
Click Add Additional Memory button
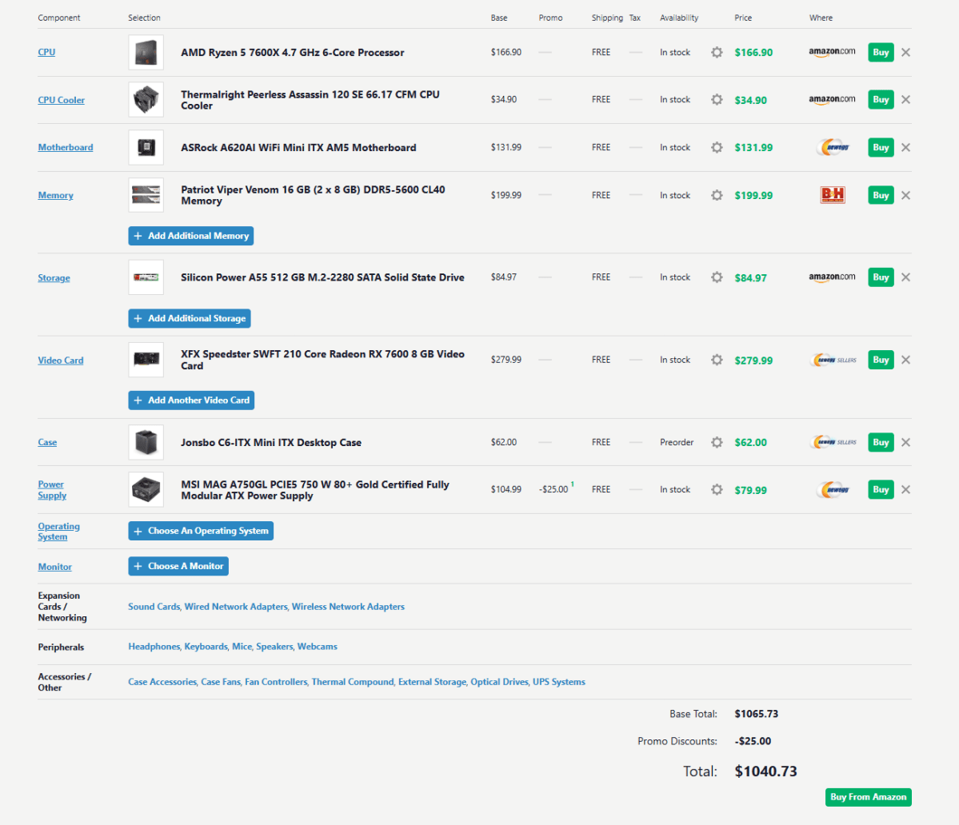(x=191, y=236)
